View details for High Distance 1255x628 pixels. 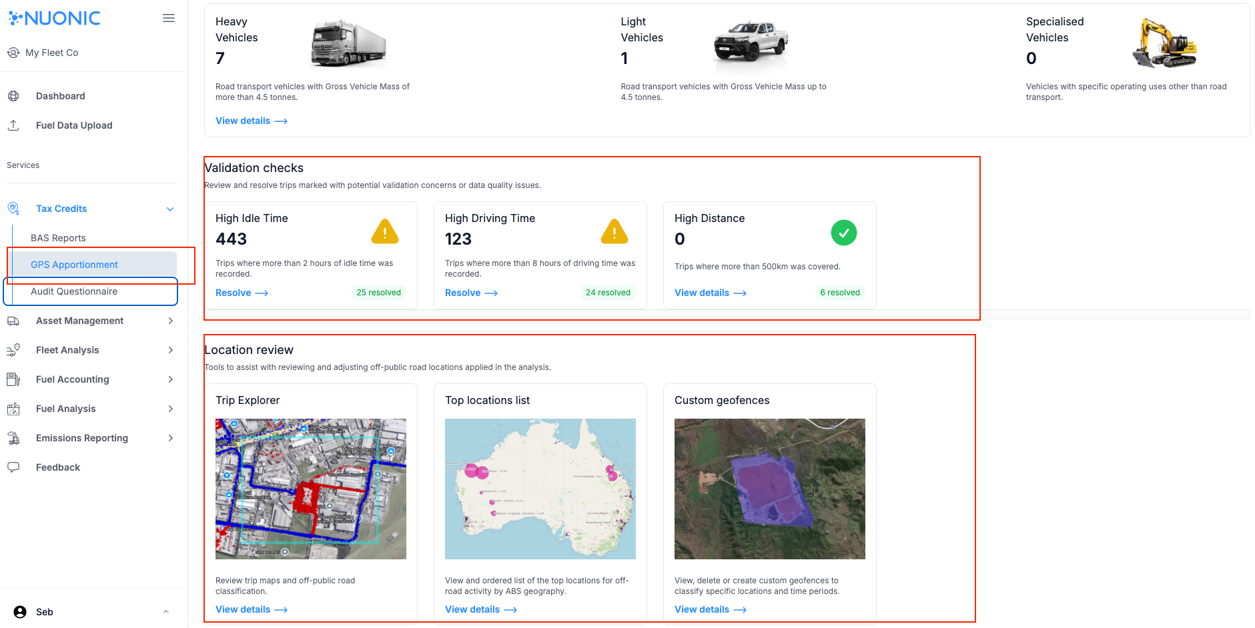point(711,293)
